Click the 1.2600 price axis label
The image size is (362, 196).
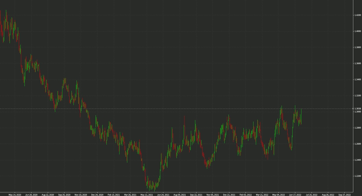[358, 144]
